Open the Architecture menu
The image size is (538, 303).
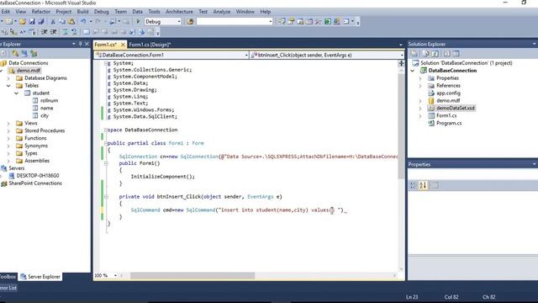[x=179, y=12]
